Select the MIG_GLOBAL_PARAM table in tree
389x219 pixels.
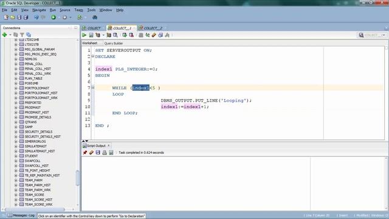[x=40, y=49]
